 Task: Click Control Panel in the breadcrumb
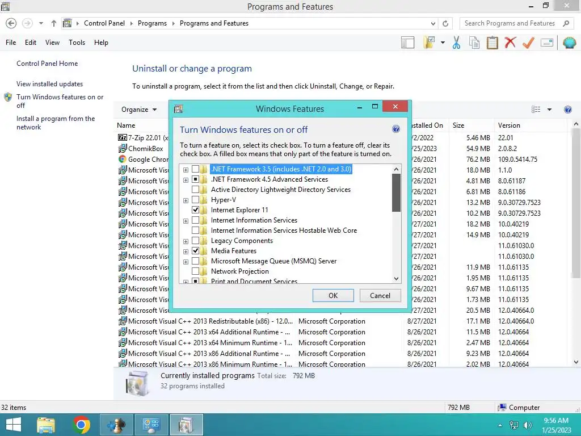point(104,23)
